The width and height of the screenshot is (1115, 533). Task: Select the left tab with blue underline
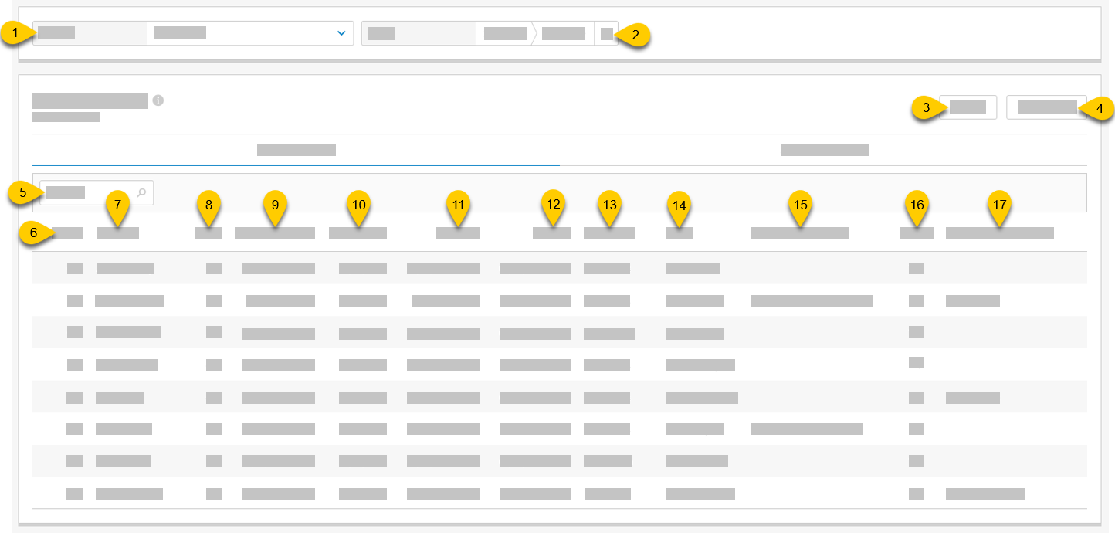(x=296, y=151)
